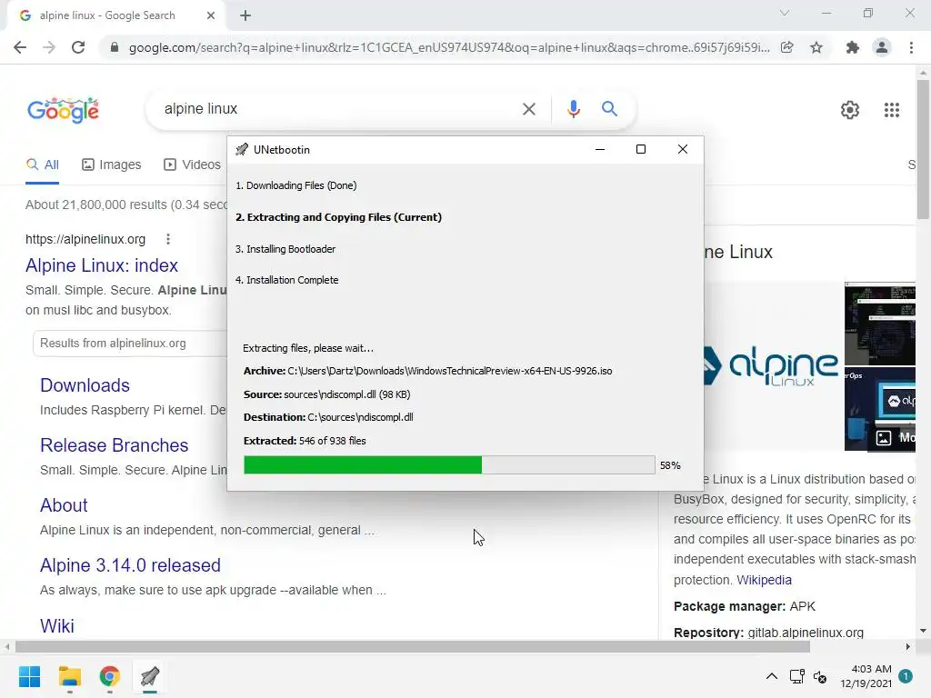The image size is (931, 698).
Task: Open the Google apps grid
Action: coord(891,110)
